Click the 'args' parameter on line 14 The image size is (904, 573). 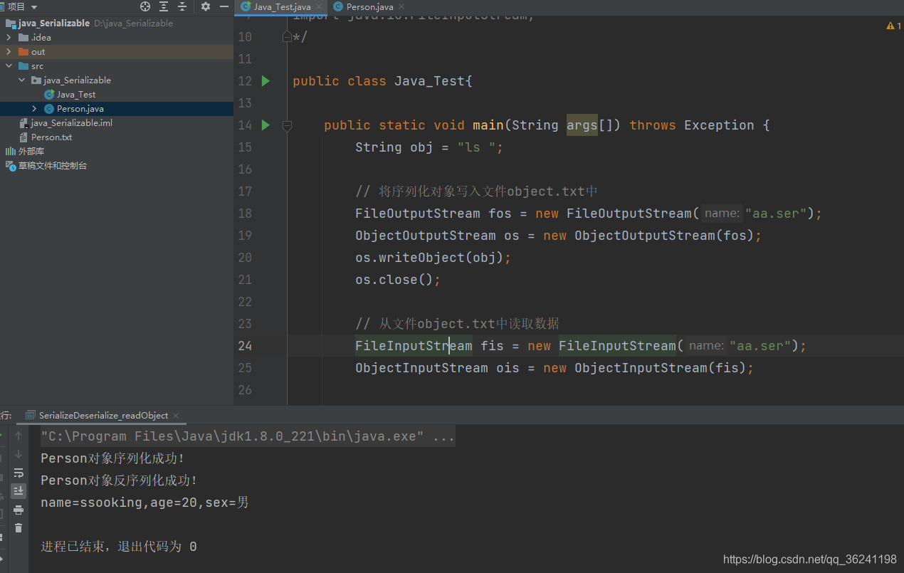tap(582, 125)
